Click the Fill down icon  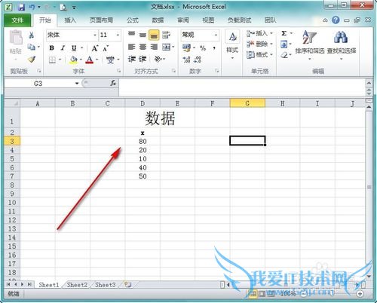point(284,44)
